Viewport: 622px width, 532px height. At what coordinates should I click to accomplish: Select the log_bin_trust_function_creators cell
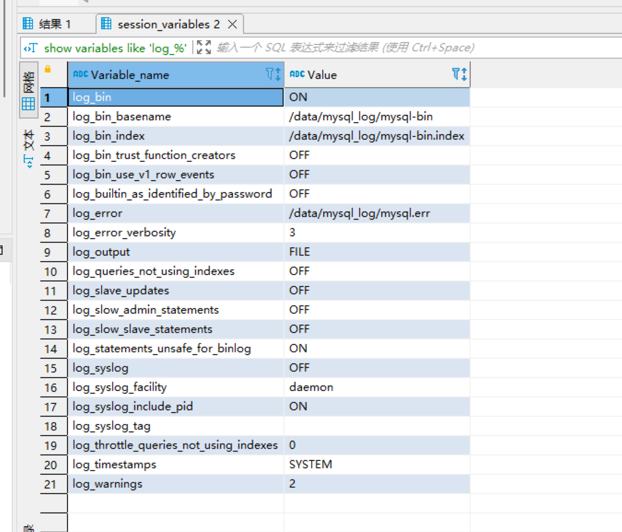[x=176, y=155]
